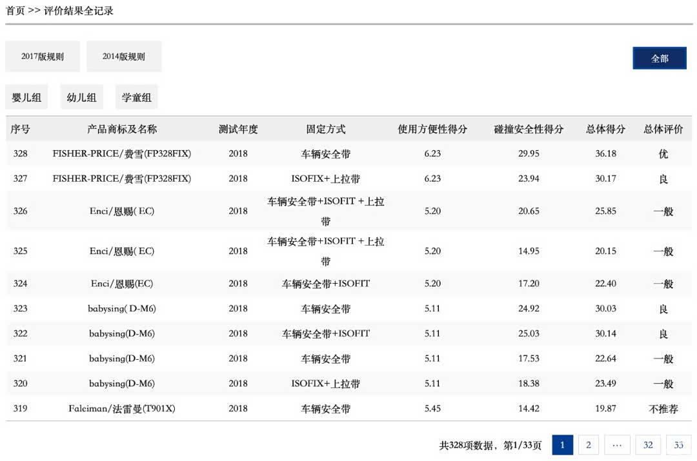Click row 322 babysing(D-M6) product name
This screenshot has height=461, width=697.
[121, 333]
